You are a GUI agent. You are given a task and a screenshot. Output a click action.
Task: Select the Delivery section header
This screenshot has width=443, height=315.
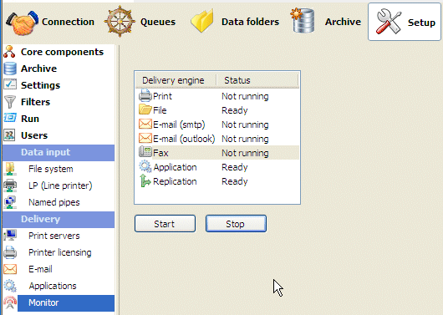[59, 220]
